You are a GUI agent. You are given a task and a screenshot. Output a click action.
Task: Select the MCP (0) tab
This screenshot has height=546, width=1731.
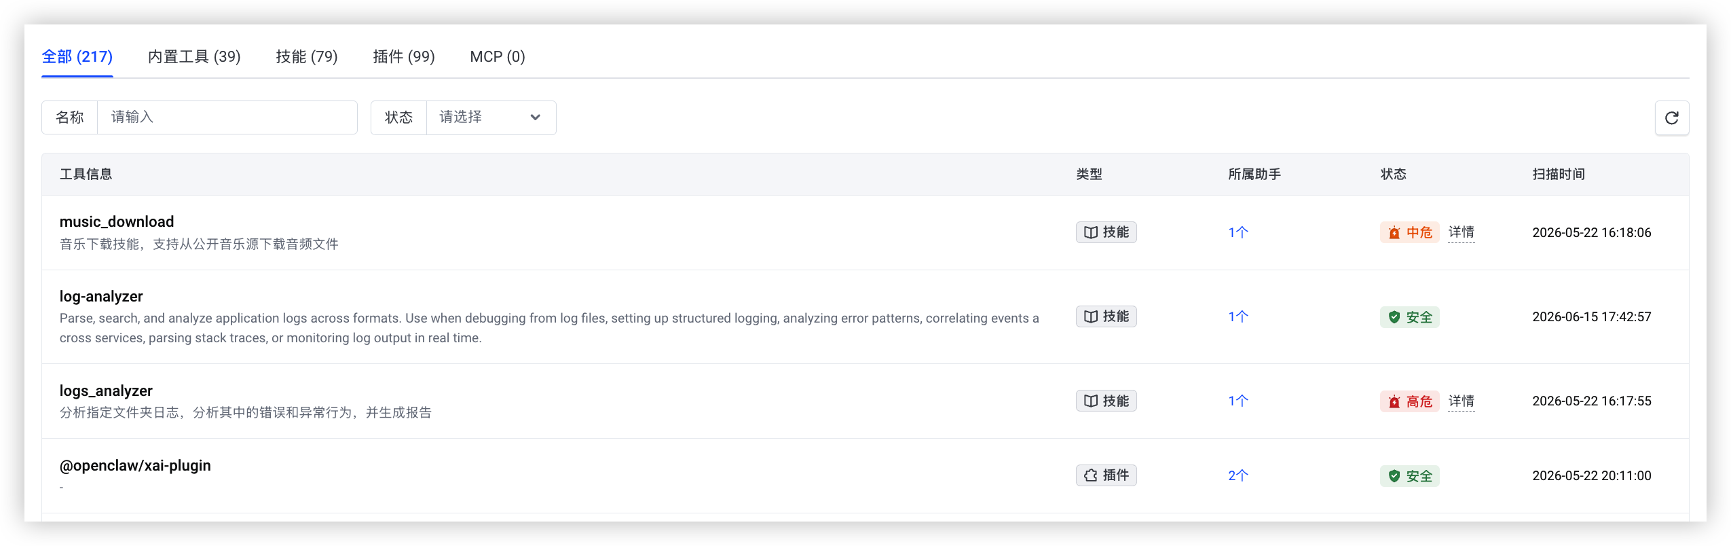[497, 56]
